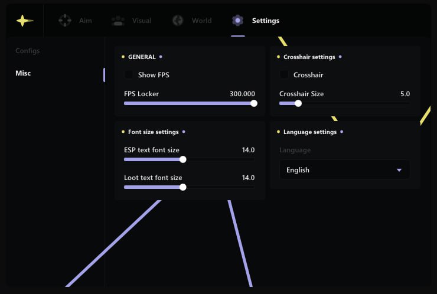Open the English language dropdown
Viewport: 437px width, 294px height.
[x=344, y=170]
